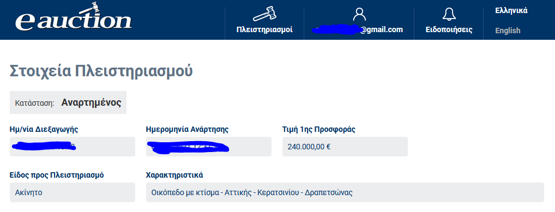Viewport: 555px width, 212px height.
Task: Focus the Ημ/νία Διεξαγωγής date field
Action: click(x=72, y=147)
